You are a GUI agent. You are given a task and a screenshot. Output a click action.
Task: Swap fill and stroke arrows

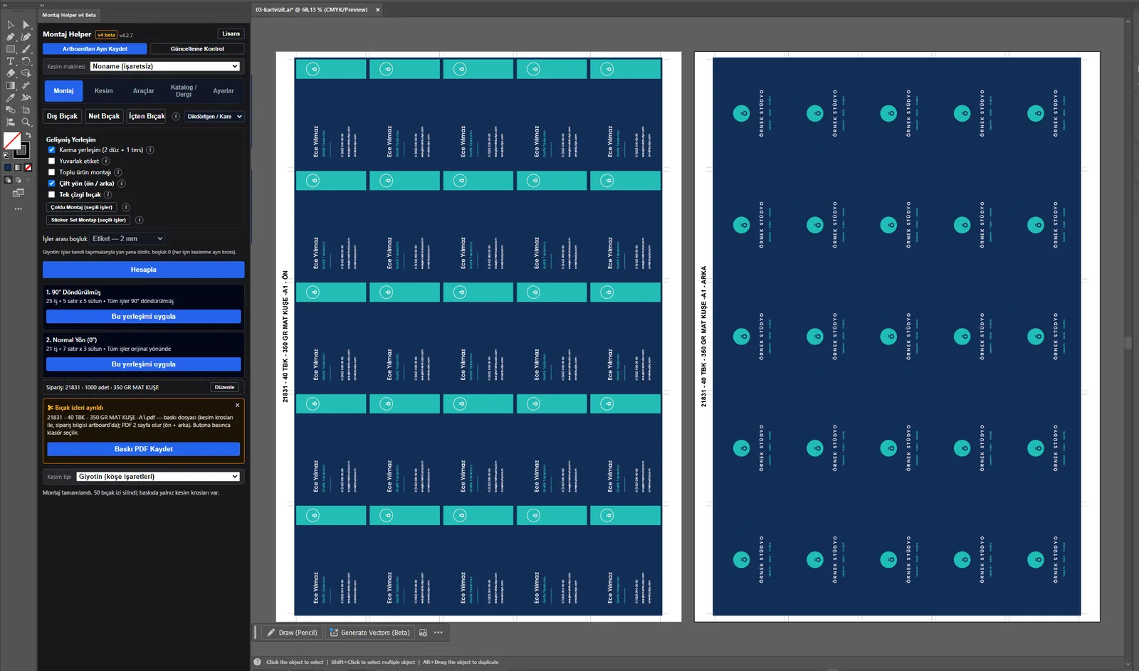[x=28, y=135]
